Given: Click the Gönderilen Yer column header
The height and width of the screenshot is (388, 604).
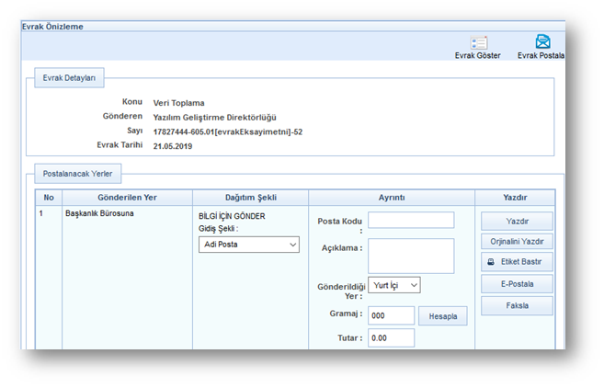Looking at the screenshot, I should coord(127,197).
